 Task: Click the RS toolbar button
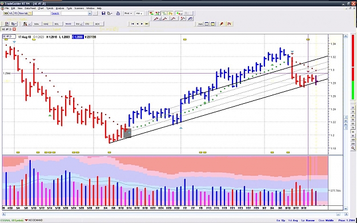(16, 14)
